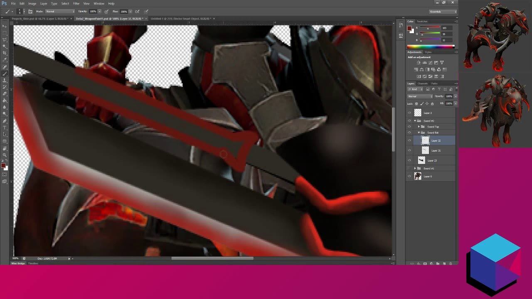The height and width of the screenshot is (299, 532).
Task: Open the Paths tab
Action: [434, 83]
